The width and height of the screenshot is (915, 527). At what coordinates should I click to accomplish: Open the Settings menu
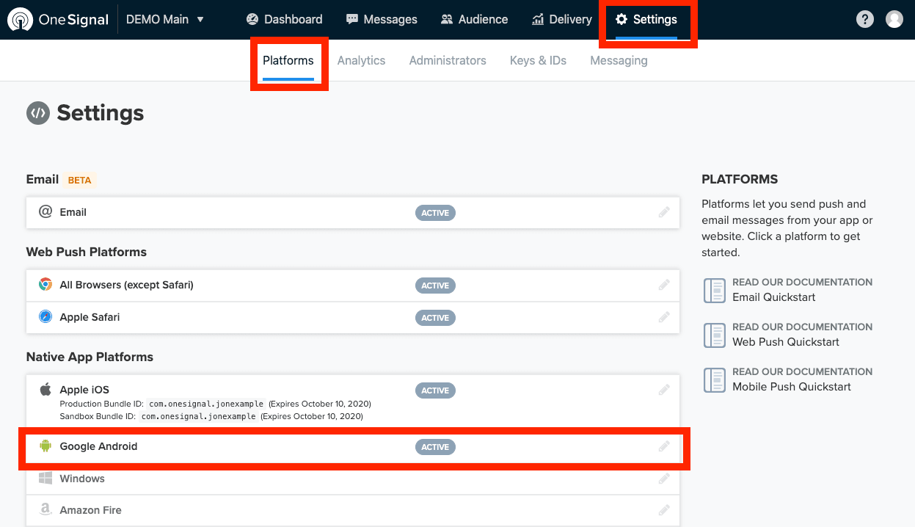pyautogui.click(x=646, y=20)
